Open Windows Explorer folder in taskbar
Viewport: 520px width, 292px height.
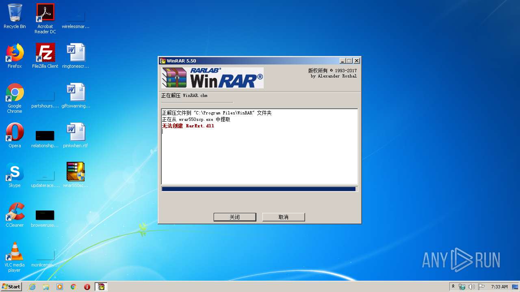click(x=46, y=287)
